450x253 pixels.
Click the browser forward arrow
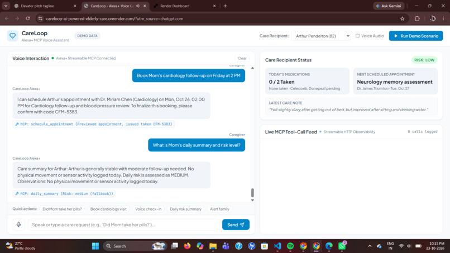click(x=17, y=18)
